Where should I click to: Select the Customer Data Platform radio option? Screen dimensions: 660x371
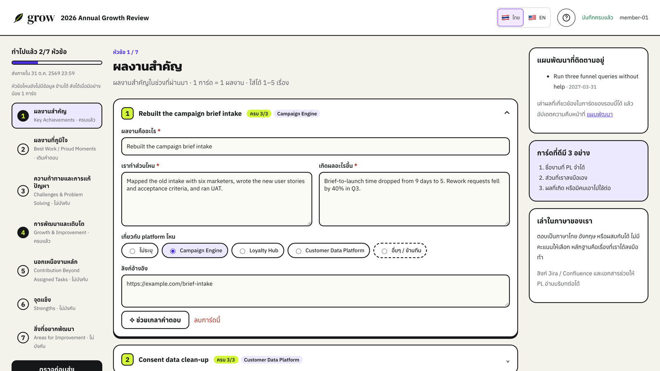329,251
